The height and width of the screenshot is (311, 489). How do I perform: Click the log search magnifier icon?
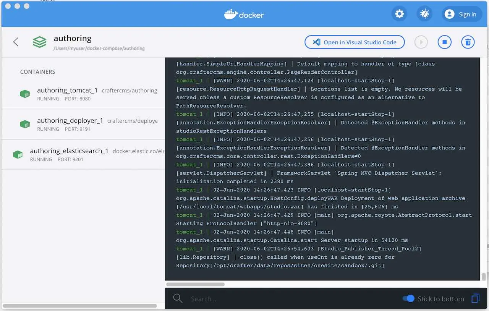(x=178, y=298)
